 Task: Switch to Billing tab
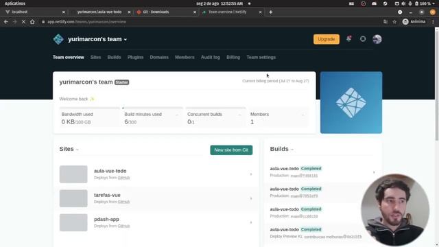pyautogui.click(x=233, y=57)
